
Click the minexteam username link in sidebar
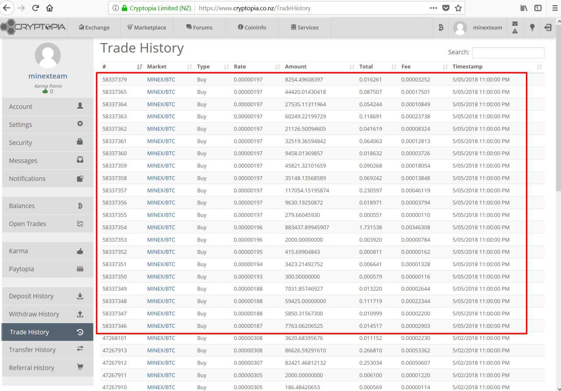click(48, 76)
